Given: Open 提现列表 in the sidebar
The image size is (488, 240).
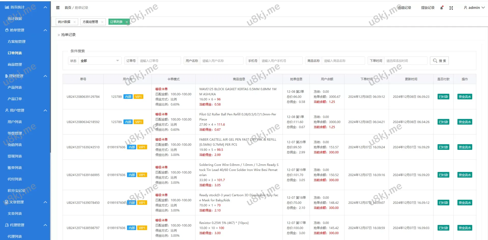Looking at the screenshot, I should 15,156.
